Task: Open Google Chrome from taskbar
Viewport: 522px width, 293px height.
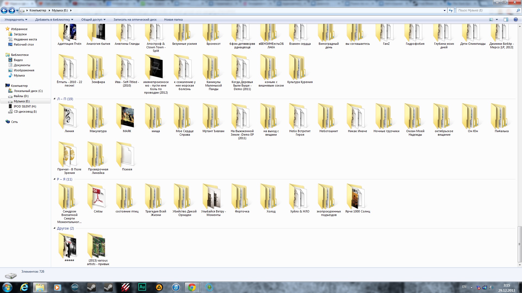Action: click(x=192, y=287)
